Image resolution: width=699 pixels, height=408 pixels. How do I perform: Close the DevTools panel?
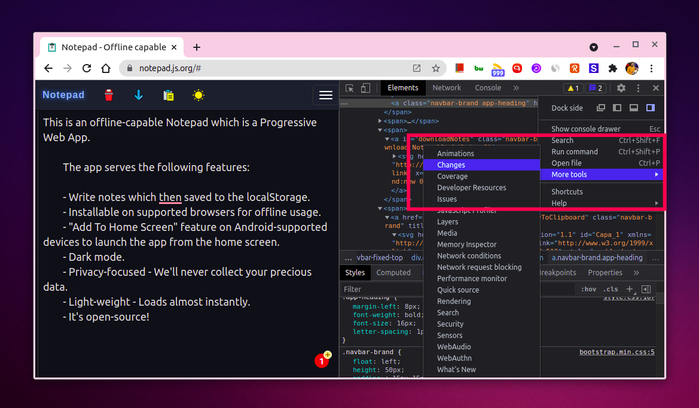click(x=656, y=88)
